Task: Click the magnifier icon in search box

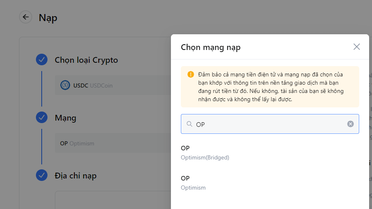Action: (190, 124)
